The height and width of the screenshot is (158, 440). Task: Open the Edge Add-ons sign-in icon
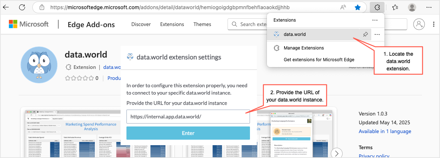pos(419,24)
